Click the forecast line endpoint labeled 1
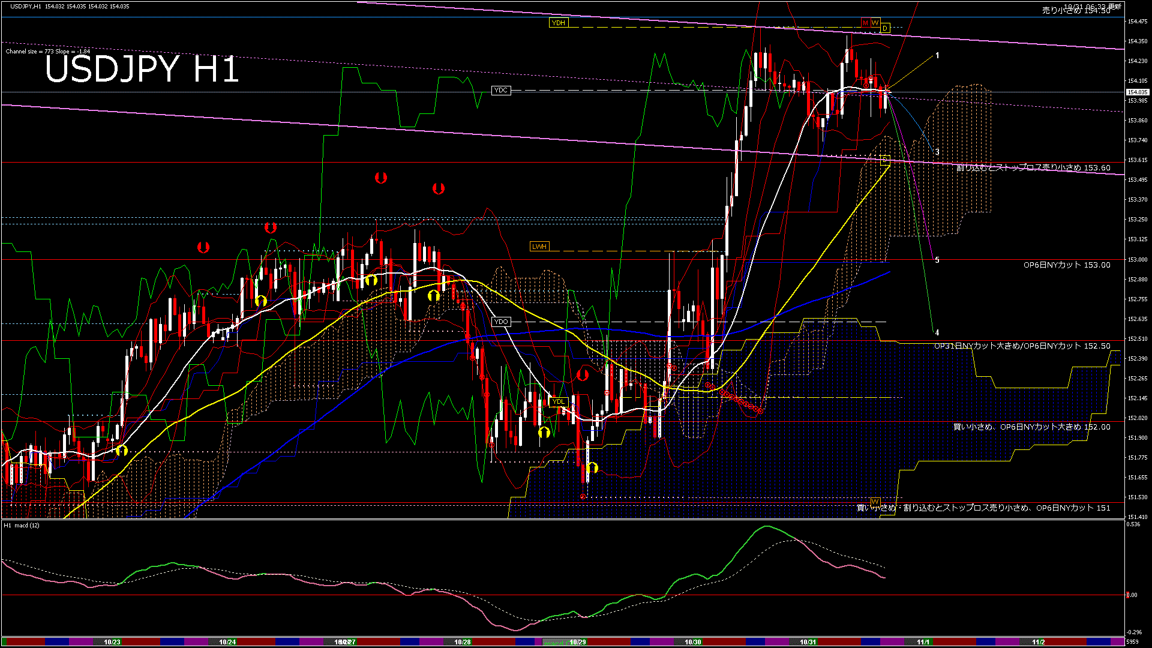1152x648 pixels. 937,55
